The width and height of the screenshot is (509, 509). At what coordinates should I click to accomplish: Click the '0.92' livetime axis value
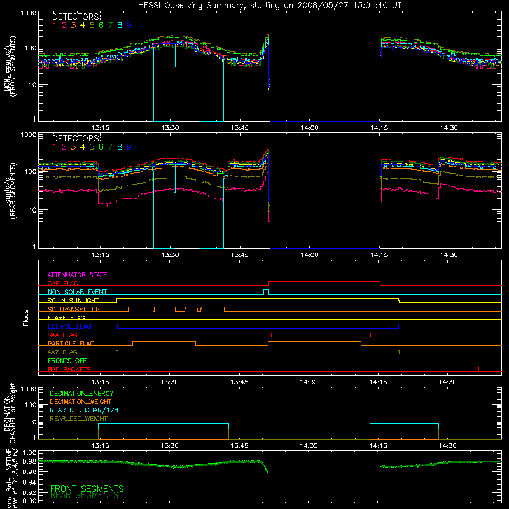coord(29,492)
